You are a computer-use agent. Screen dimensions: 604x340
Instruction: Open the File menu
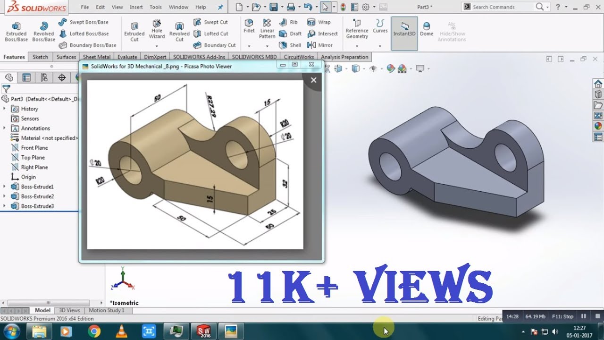click(85, 7)
